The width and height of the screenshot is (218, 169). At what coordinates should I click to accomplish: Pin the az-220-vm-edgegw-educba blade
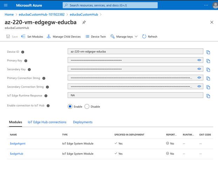point(84,22)
